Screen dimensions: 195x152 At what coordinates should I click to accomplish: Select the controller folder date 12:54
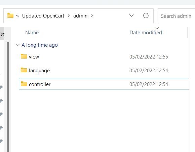click(x=149, y=84)
